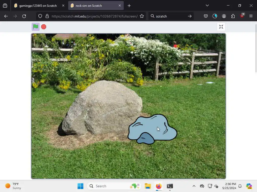
Task: Open the Terminal app from the taskbar
Action: [170, 186]
